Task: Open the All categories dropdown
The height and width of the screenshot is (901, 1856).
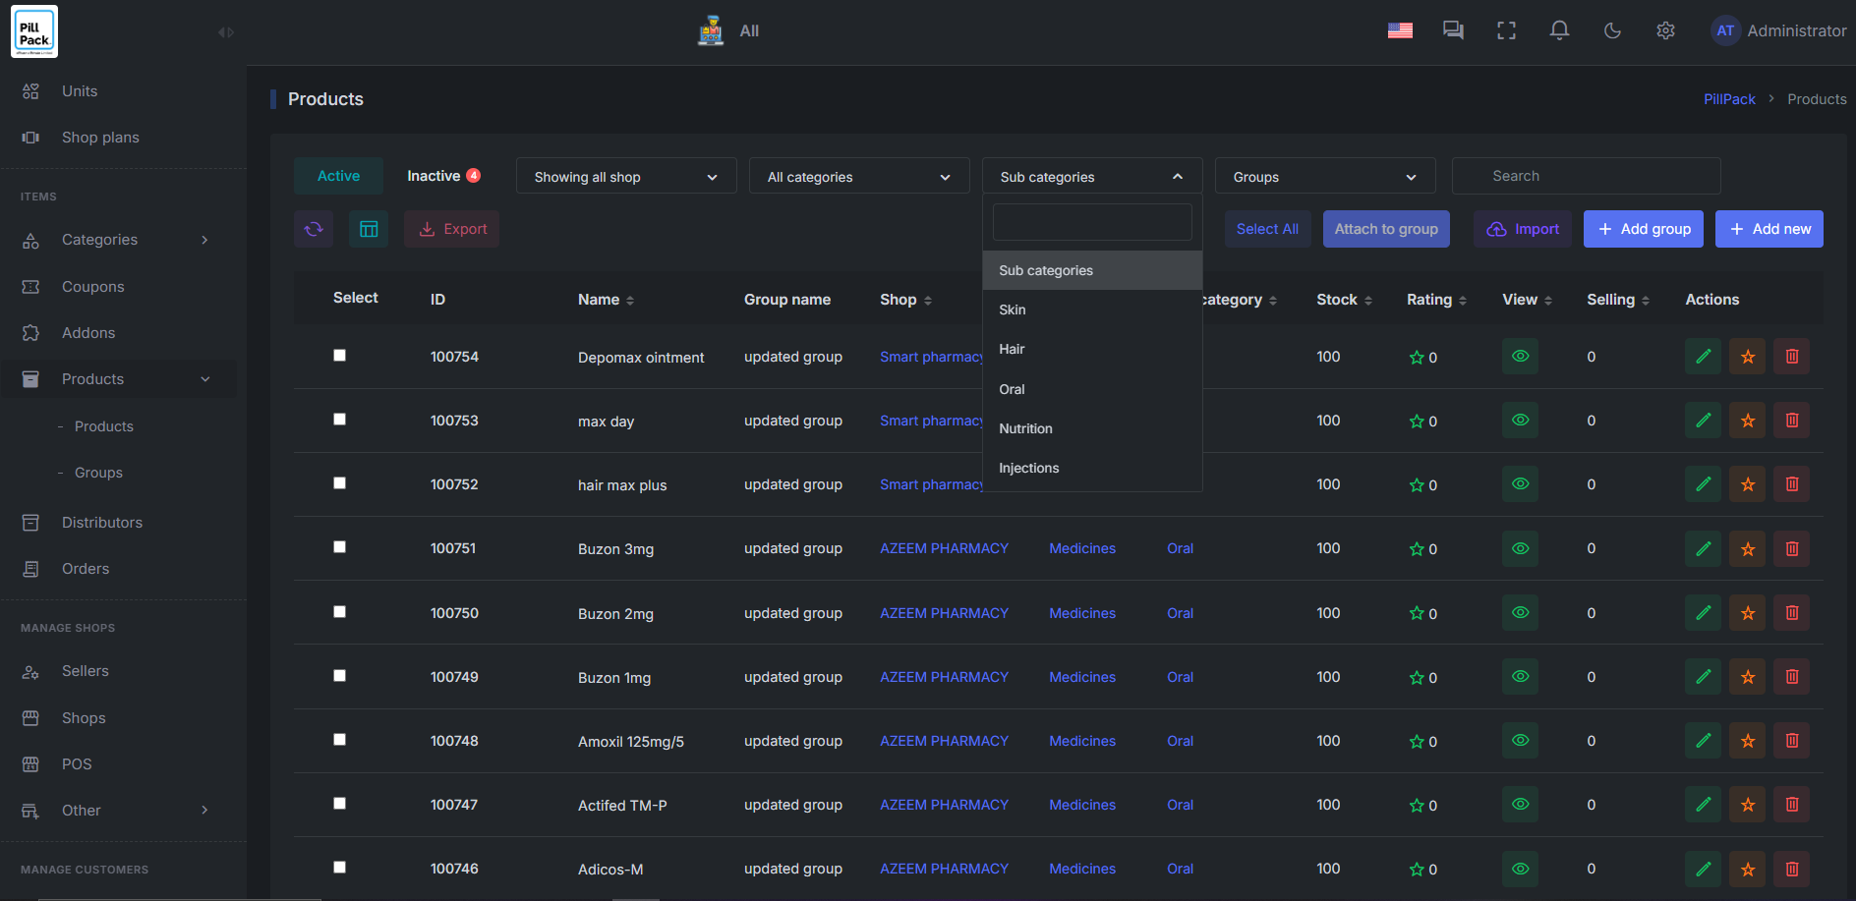Action: coord(858,177)
